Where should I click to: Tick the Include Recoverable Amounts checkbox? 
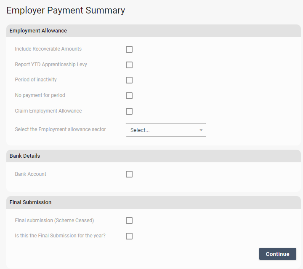coord(129,49)
